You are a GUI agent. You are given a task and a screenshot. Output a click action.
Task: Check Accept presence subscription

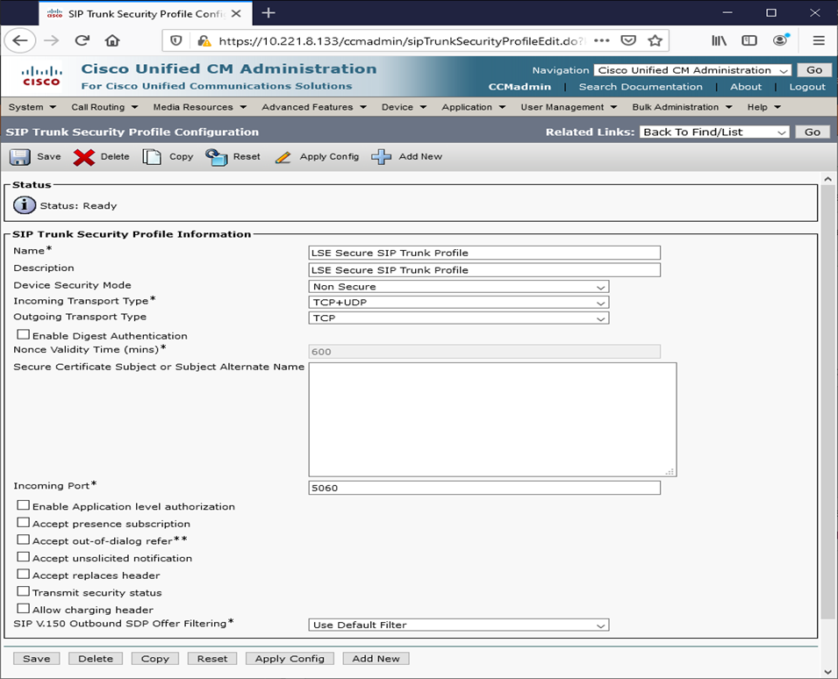click(x=24, y=524)
